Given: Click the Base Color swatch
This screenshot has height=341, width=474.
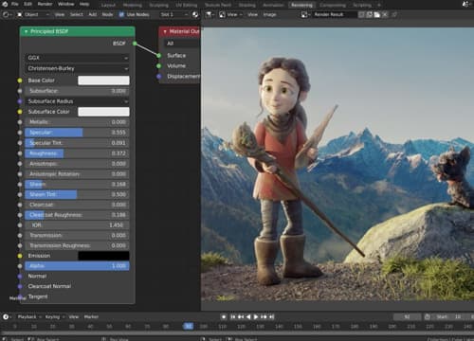Looking at the screenshot, I should (103, 81).
